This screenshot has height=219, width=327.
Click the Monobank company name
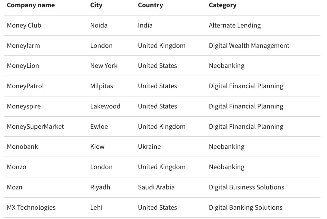pyautogui.click(x=22, y=147)
